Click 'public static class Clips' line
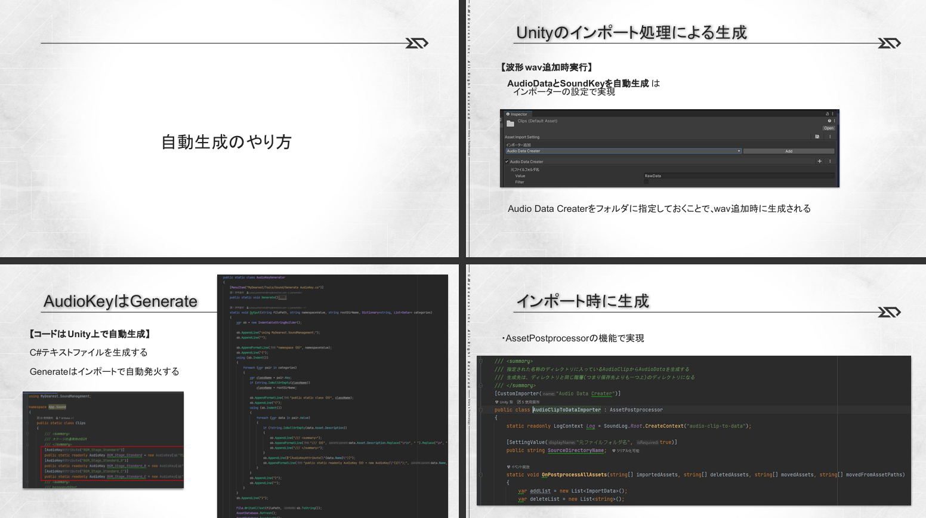Image resolution: width=926 pixels, height=518 pixels. 61,423
